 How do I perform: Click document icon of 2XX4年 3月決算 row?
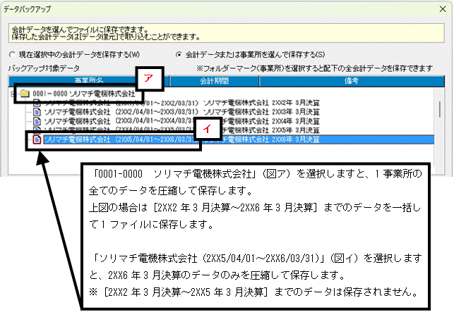37,121
